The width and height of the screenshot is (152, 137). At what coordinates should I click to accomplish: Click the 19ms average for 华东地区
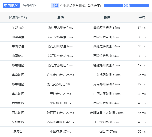(142, 65)
